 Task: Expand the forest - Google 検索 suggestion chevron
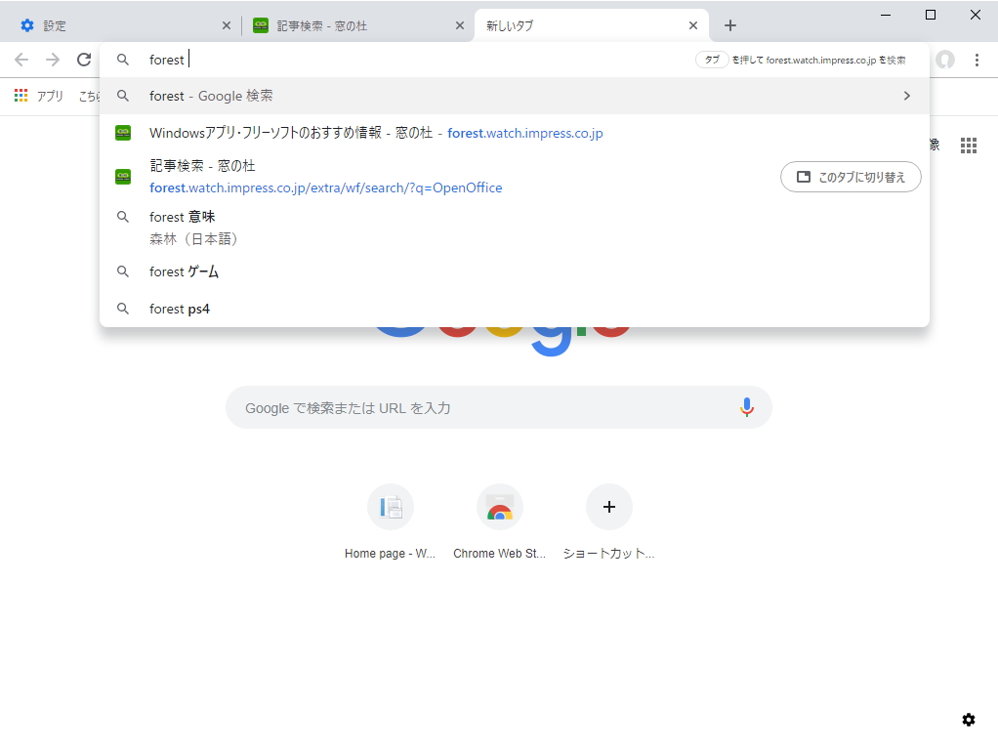(906, 96)
